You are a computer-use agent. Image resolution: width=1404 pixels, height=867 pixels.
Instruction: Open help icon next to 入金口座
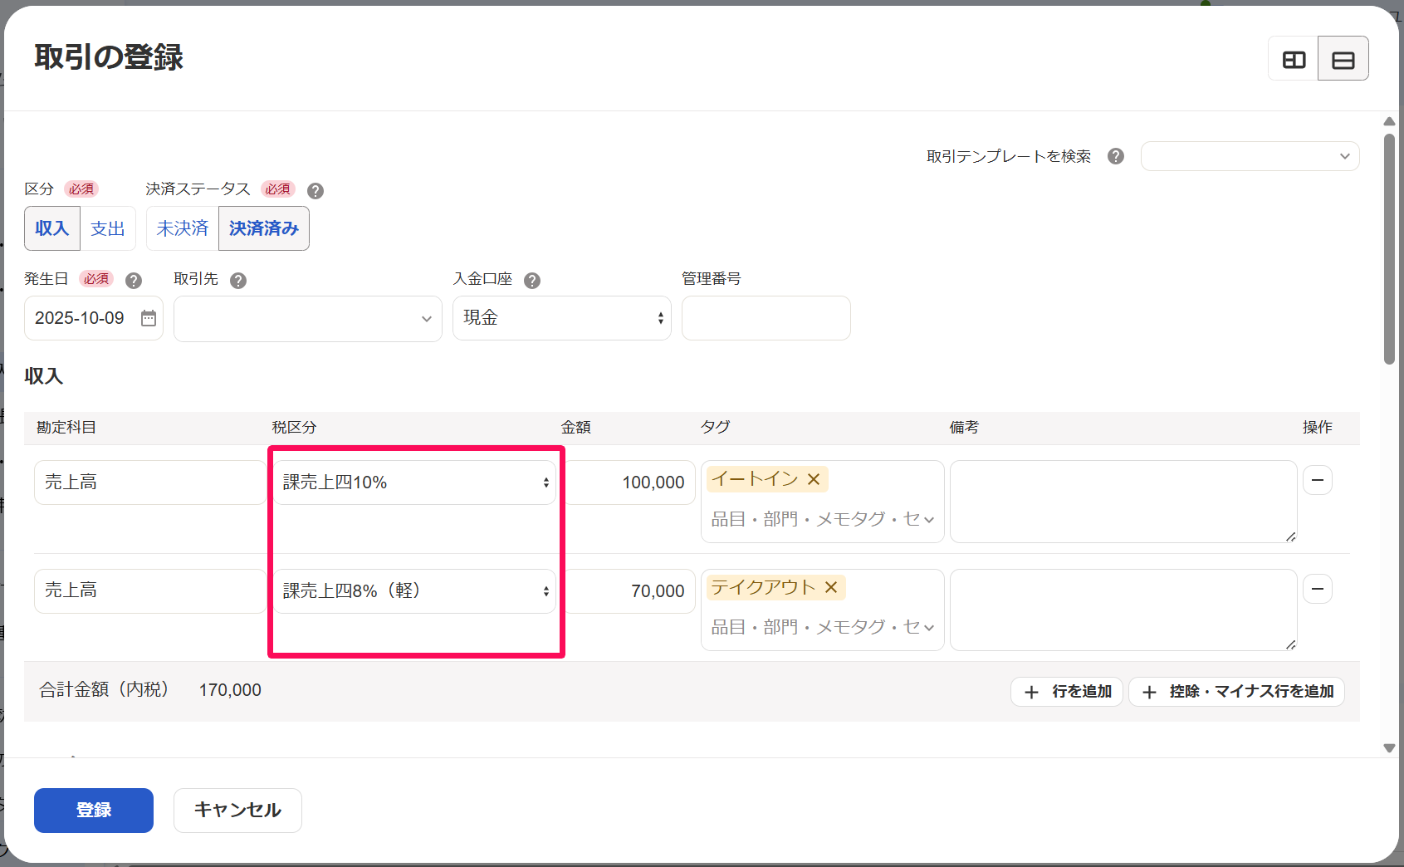[532, 280]
